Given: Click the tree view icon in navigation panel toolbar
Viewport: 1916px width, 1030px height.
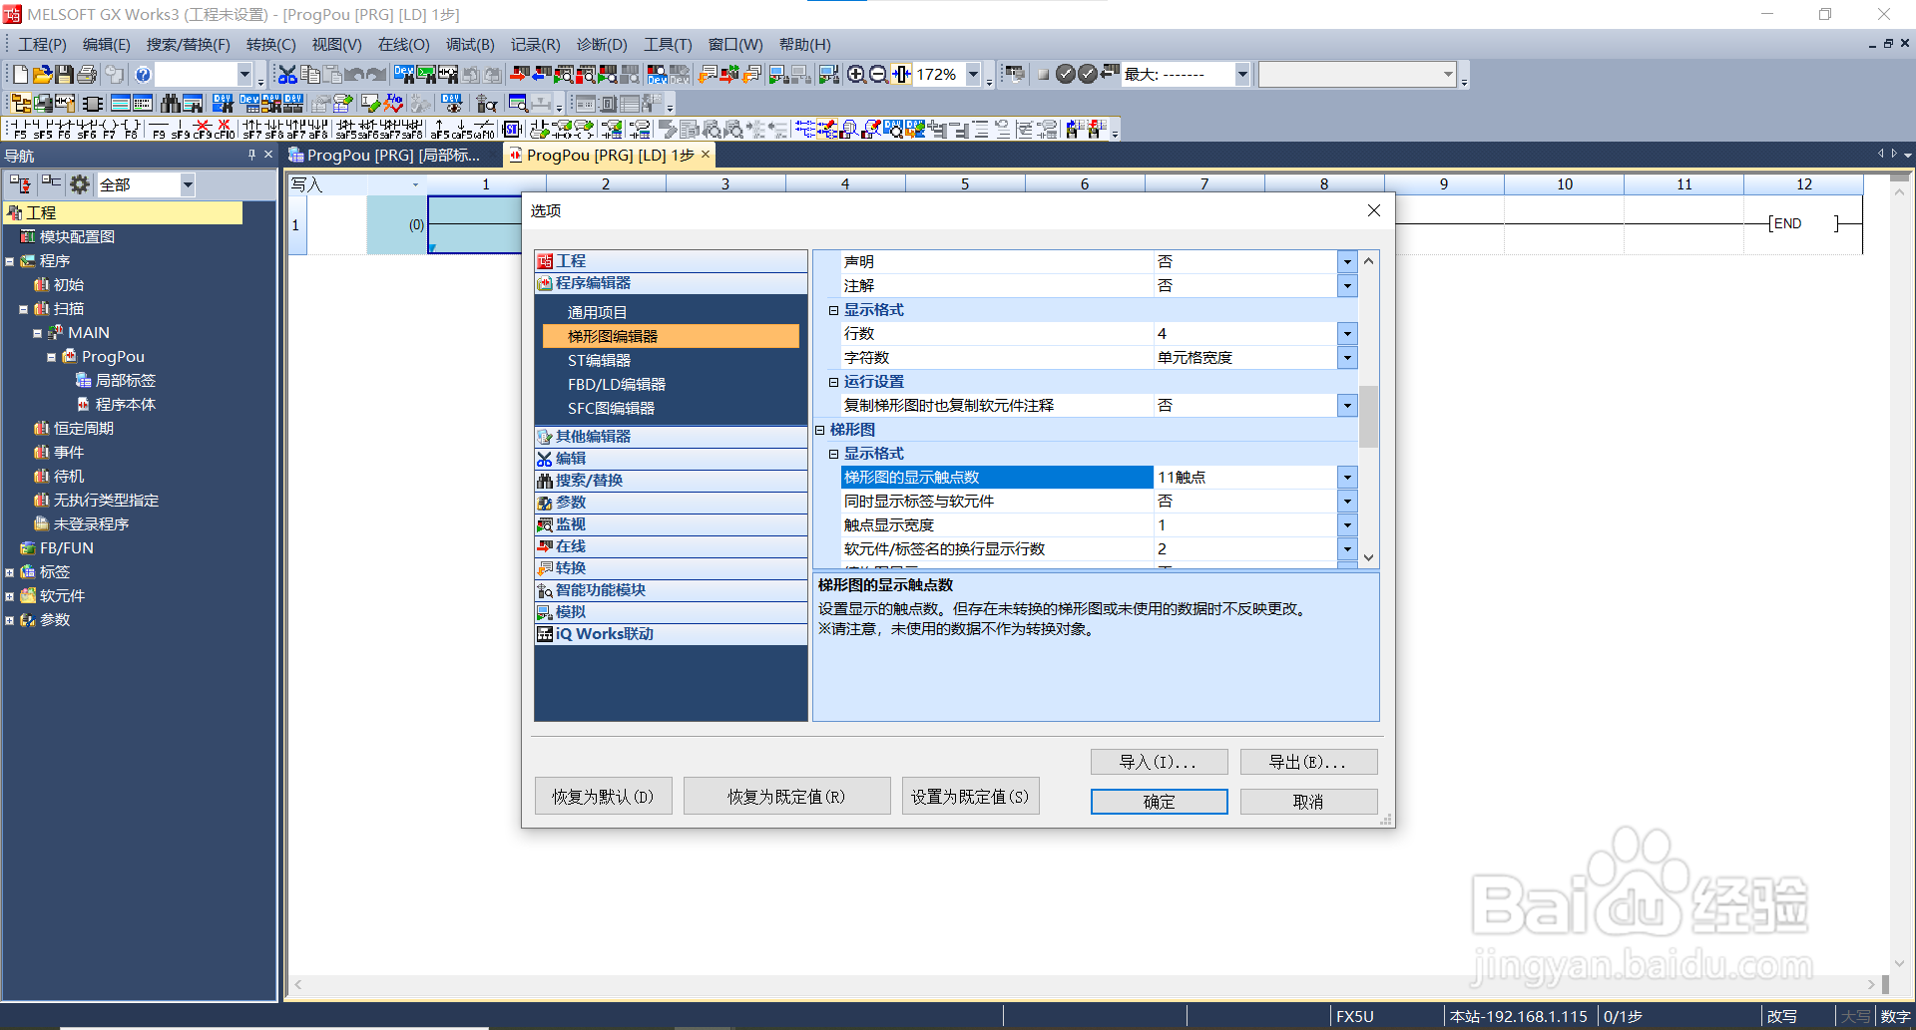Looking at the screenshot, I should (x=21, y=184).
